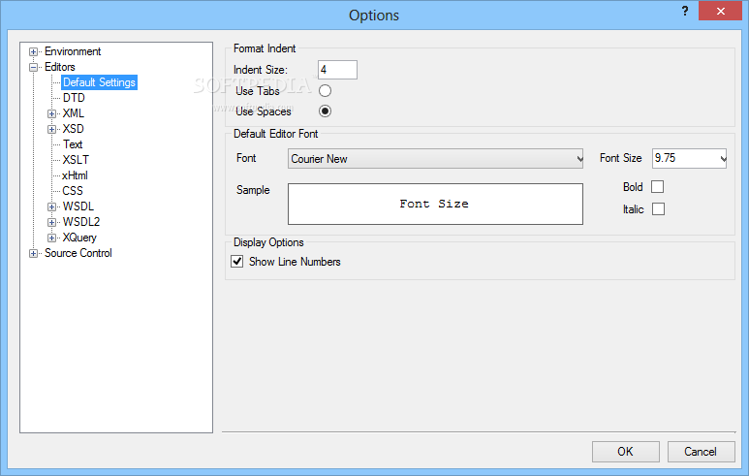Expand the XSD tree node
The width and height of the screenshot is (749, 476).
[51, 130]
